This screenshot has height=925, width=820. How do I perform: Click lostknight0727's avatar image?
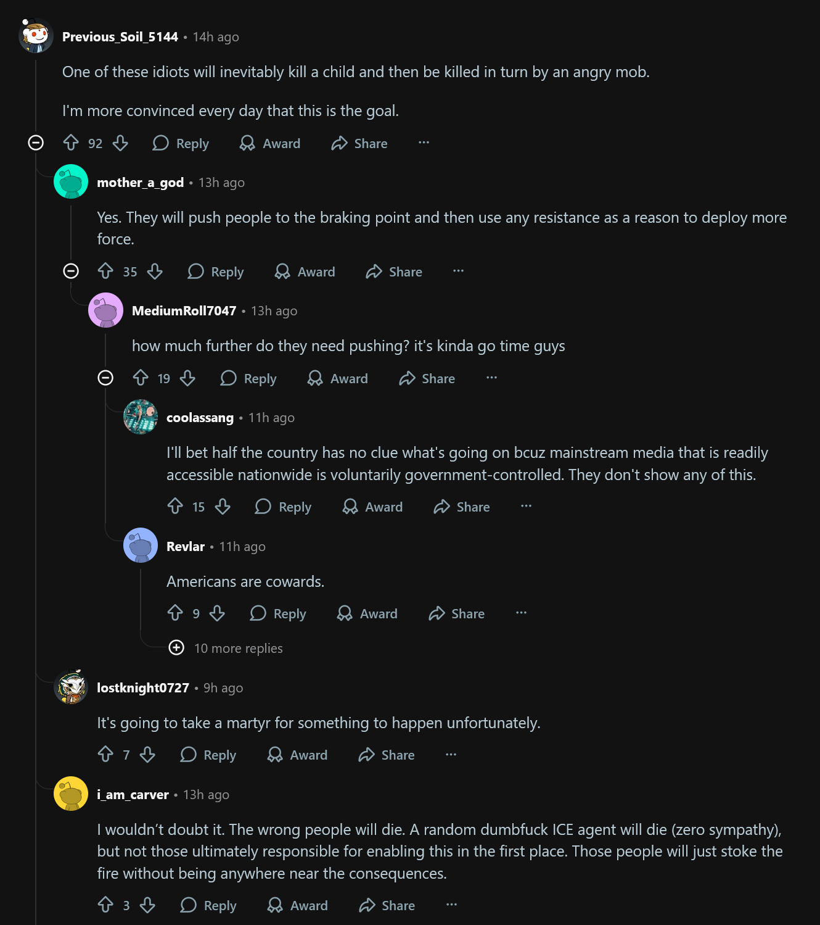(71, 687)
